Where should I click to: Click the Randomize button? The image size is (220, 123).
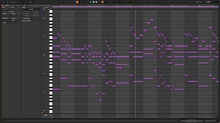pos(26,18)
